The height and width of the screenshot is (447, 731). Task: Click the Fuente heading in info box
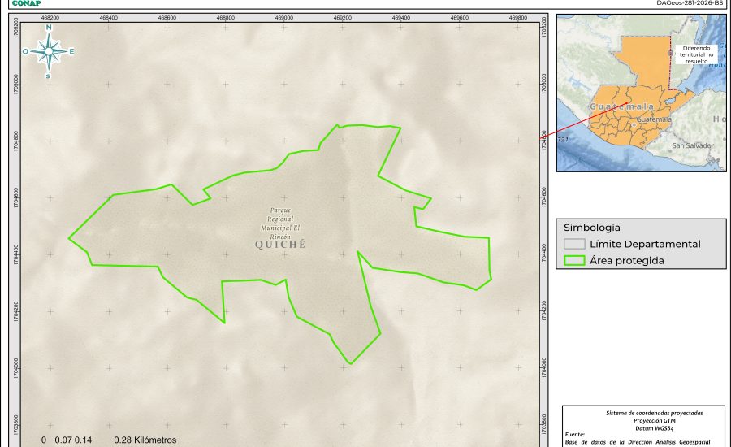(573, 435)
